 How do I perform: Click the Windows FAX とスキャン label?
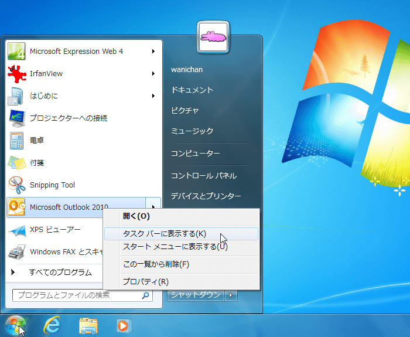(66, 252)
